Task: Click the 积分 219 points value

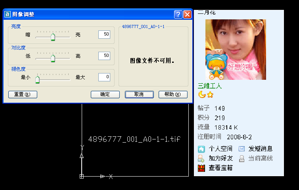Action: [211, 118]
